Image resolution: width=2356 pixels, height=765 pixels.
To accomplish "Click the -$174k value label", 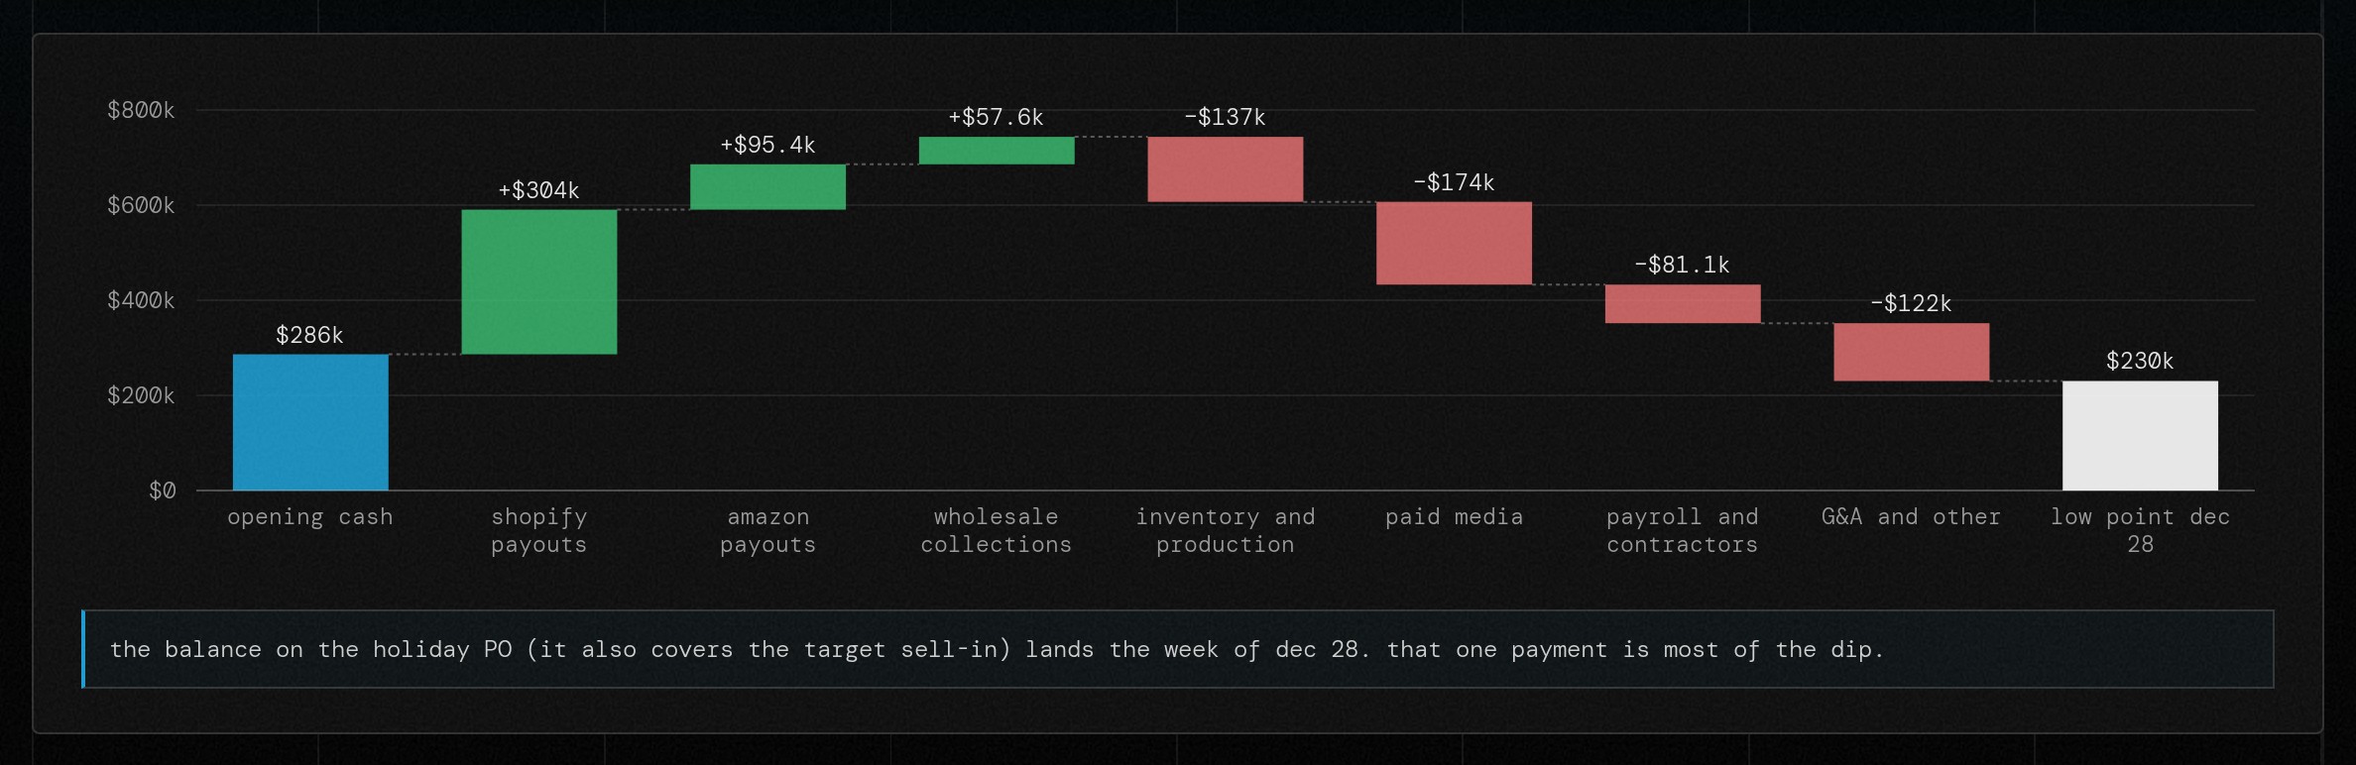I will [x=1454, y=182].
